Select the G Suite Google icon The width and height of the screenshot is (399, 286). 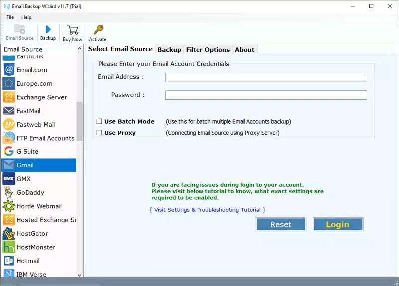(9, 151)
